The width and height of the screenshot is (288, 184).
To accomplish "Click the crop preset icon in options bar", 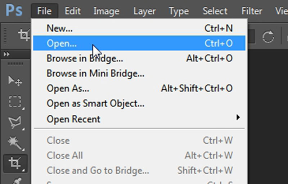I will [24, 35].
